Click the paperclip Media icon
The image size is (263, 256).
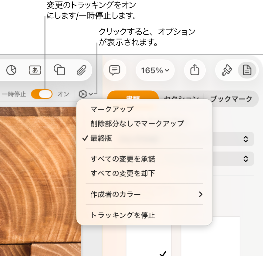[x=82, y=70]
